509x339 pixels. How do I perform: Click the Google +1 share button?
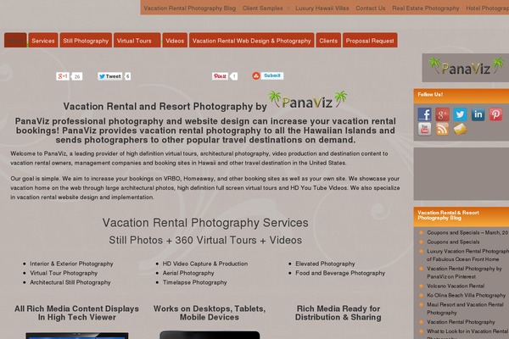63,76
